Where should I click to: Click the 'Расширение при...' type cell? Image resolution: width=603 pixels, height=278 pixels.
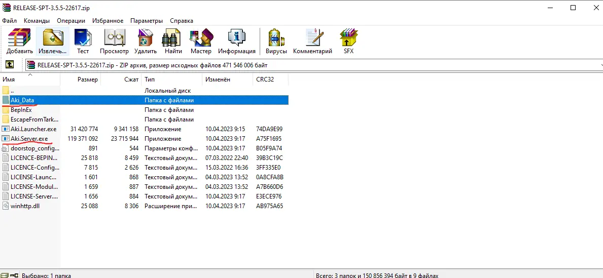(170, 206)
